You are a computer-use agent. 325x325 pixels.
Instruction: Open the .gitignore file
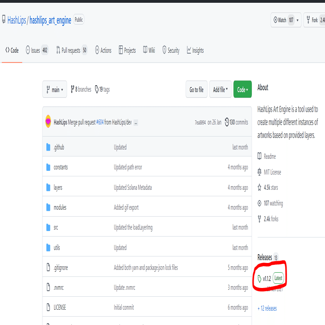pos(61,268)
